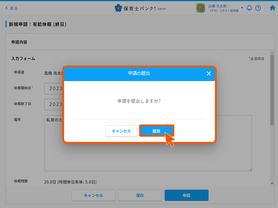Open help via the question mark icon
The image size is (278, 208).
point(258,8)
